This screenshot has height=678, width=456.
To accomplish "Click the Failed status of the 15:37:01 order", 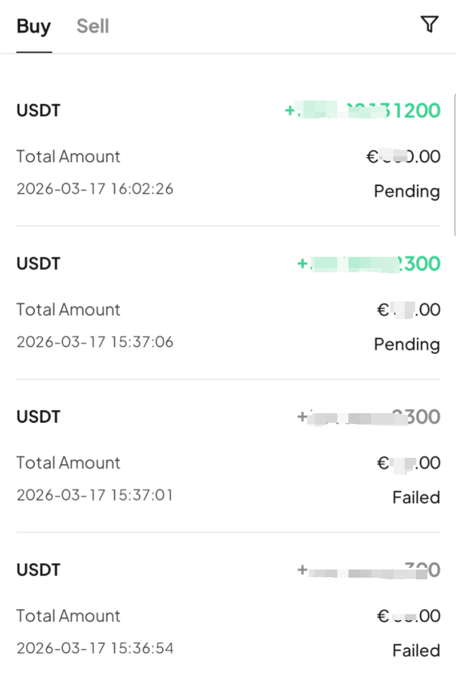I will click(416, 498).
